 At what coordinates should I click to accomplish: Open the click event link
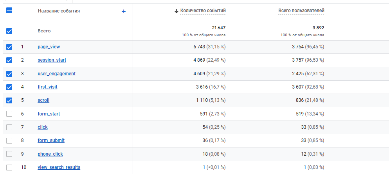(x=43, y=127)
